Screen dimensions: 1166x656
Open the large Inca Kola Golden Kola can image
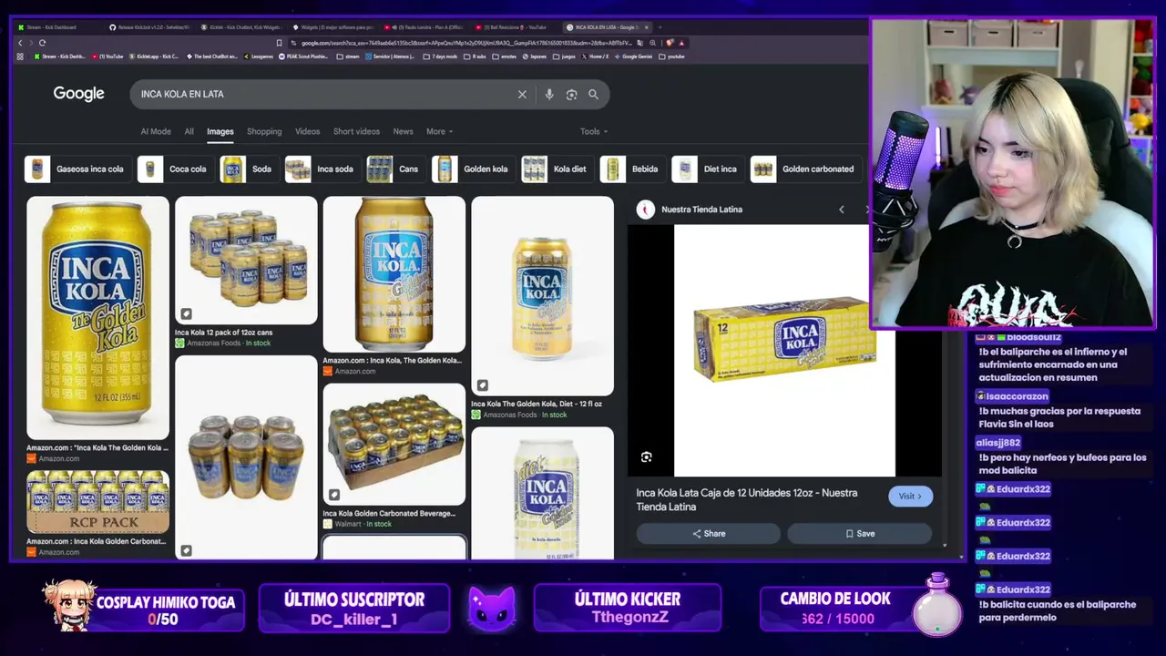tap(97, 318)
